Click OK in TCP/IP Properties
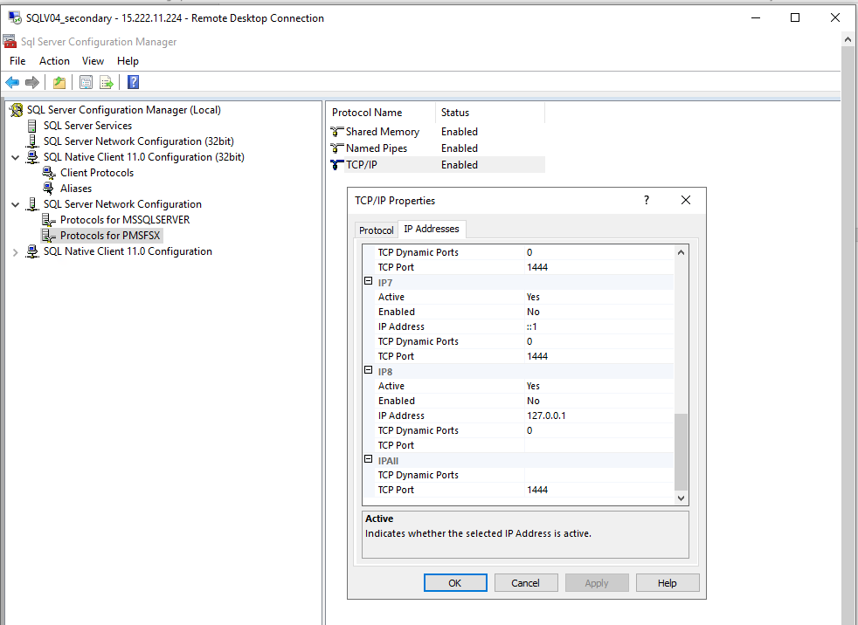The image size is (858, 625). click(455, 582)
